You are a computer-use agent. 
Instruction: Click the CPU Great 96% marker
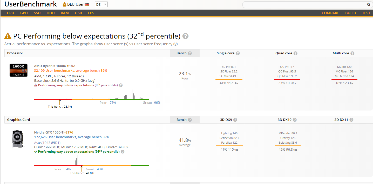(152, 103)
